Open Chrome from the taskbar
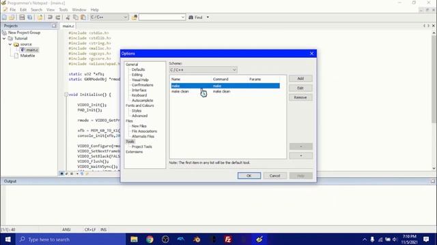This screenshot has height=245, width=437. click(x=150, y=240)
